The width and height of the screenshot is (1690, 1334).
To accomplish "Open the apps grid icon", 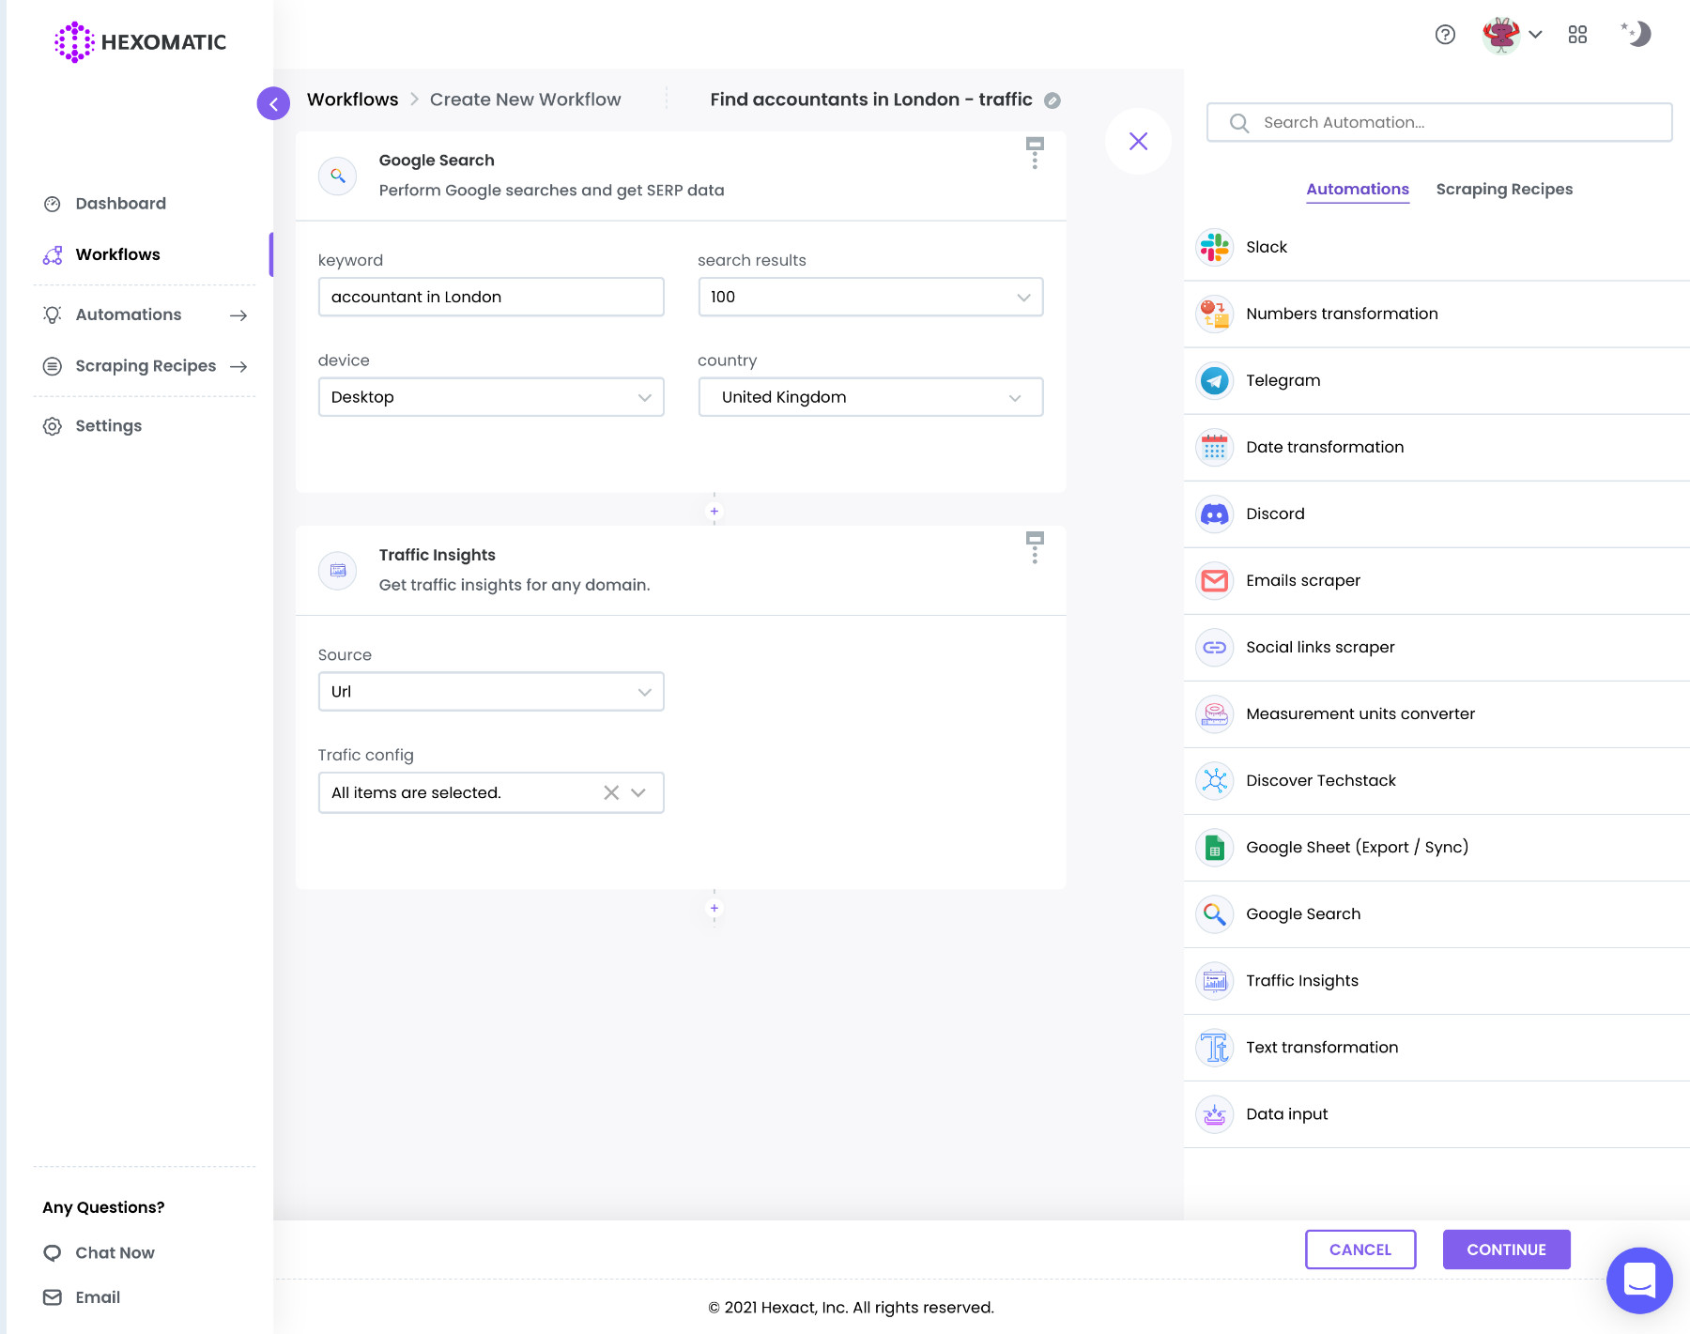I will 1577,35.
